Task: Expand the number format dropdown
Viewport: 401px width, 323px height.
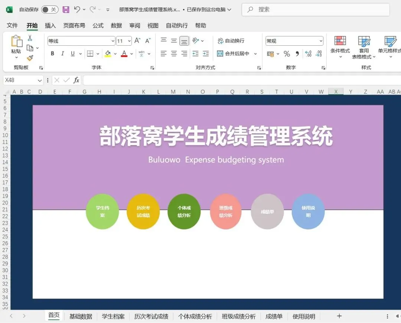Action: coord(321,41)
